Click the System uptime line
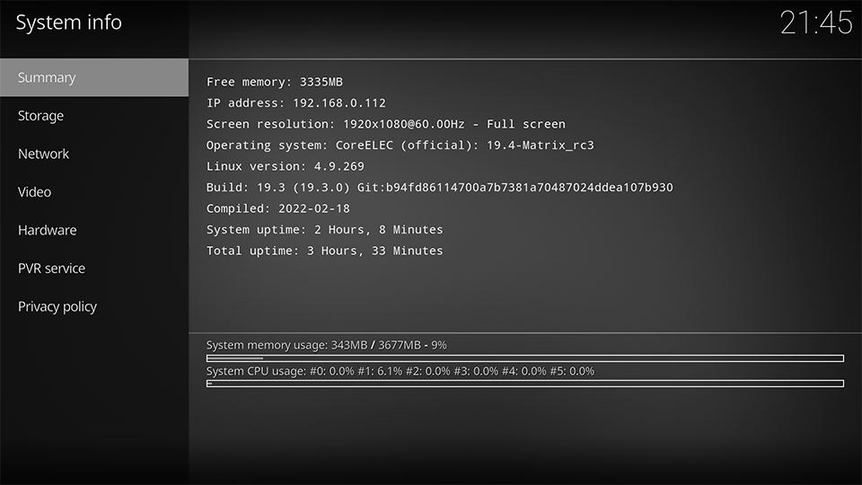 [x=324, y=229]
